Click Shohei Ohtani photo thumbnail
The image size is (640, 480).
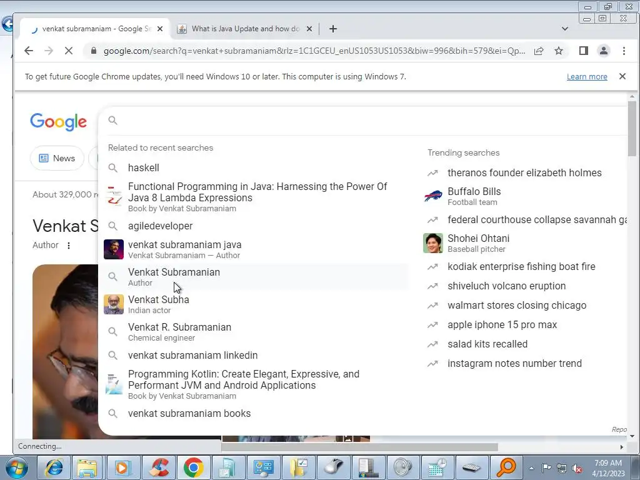(433, 243)
